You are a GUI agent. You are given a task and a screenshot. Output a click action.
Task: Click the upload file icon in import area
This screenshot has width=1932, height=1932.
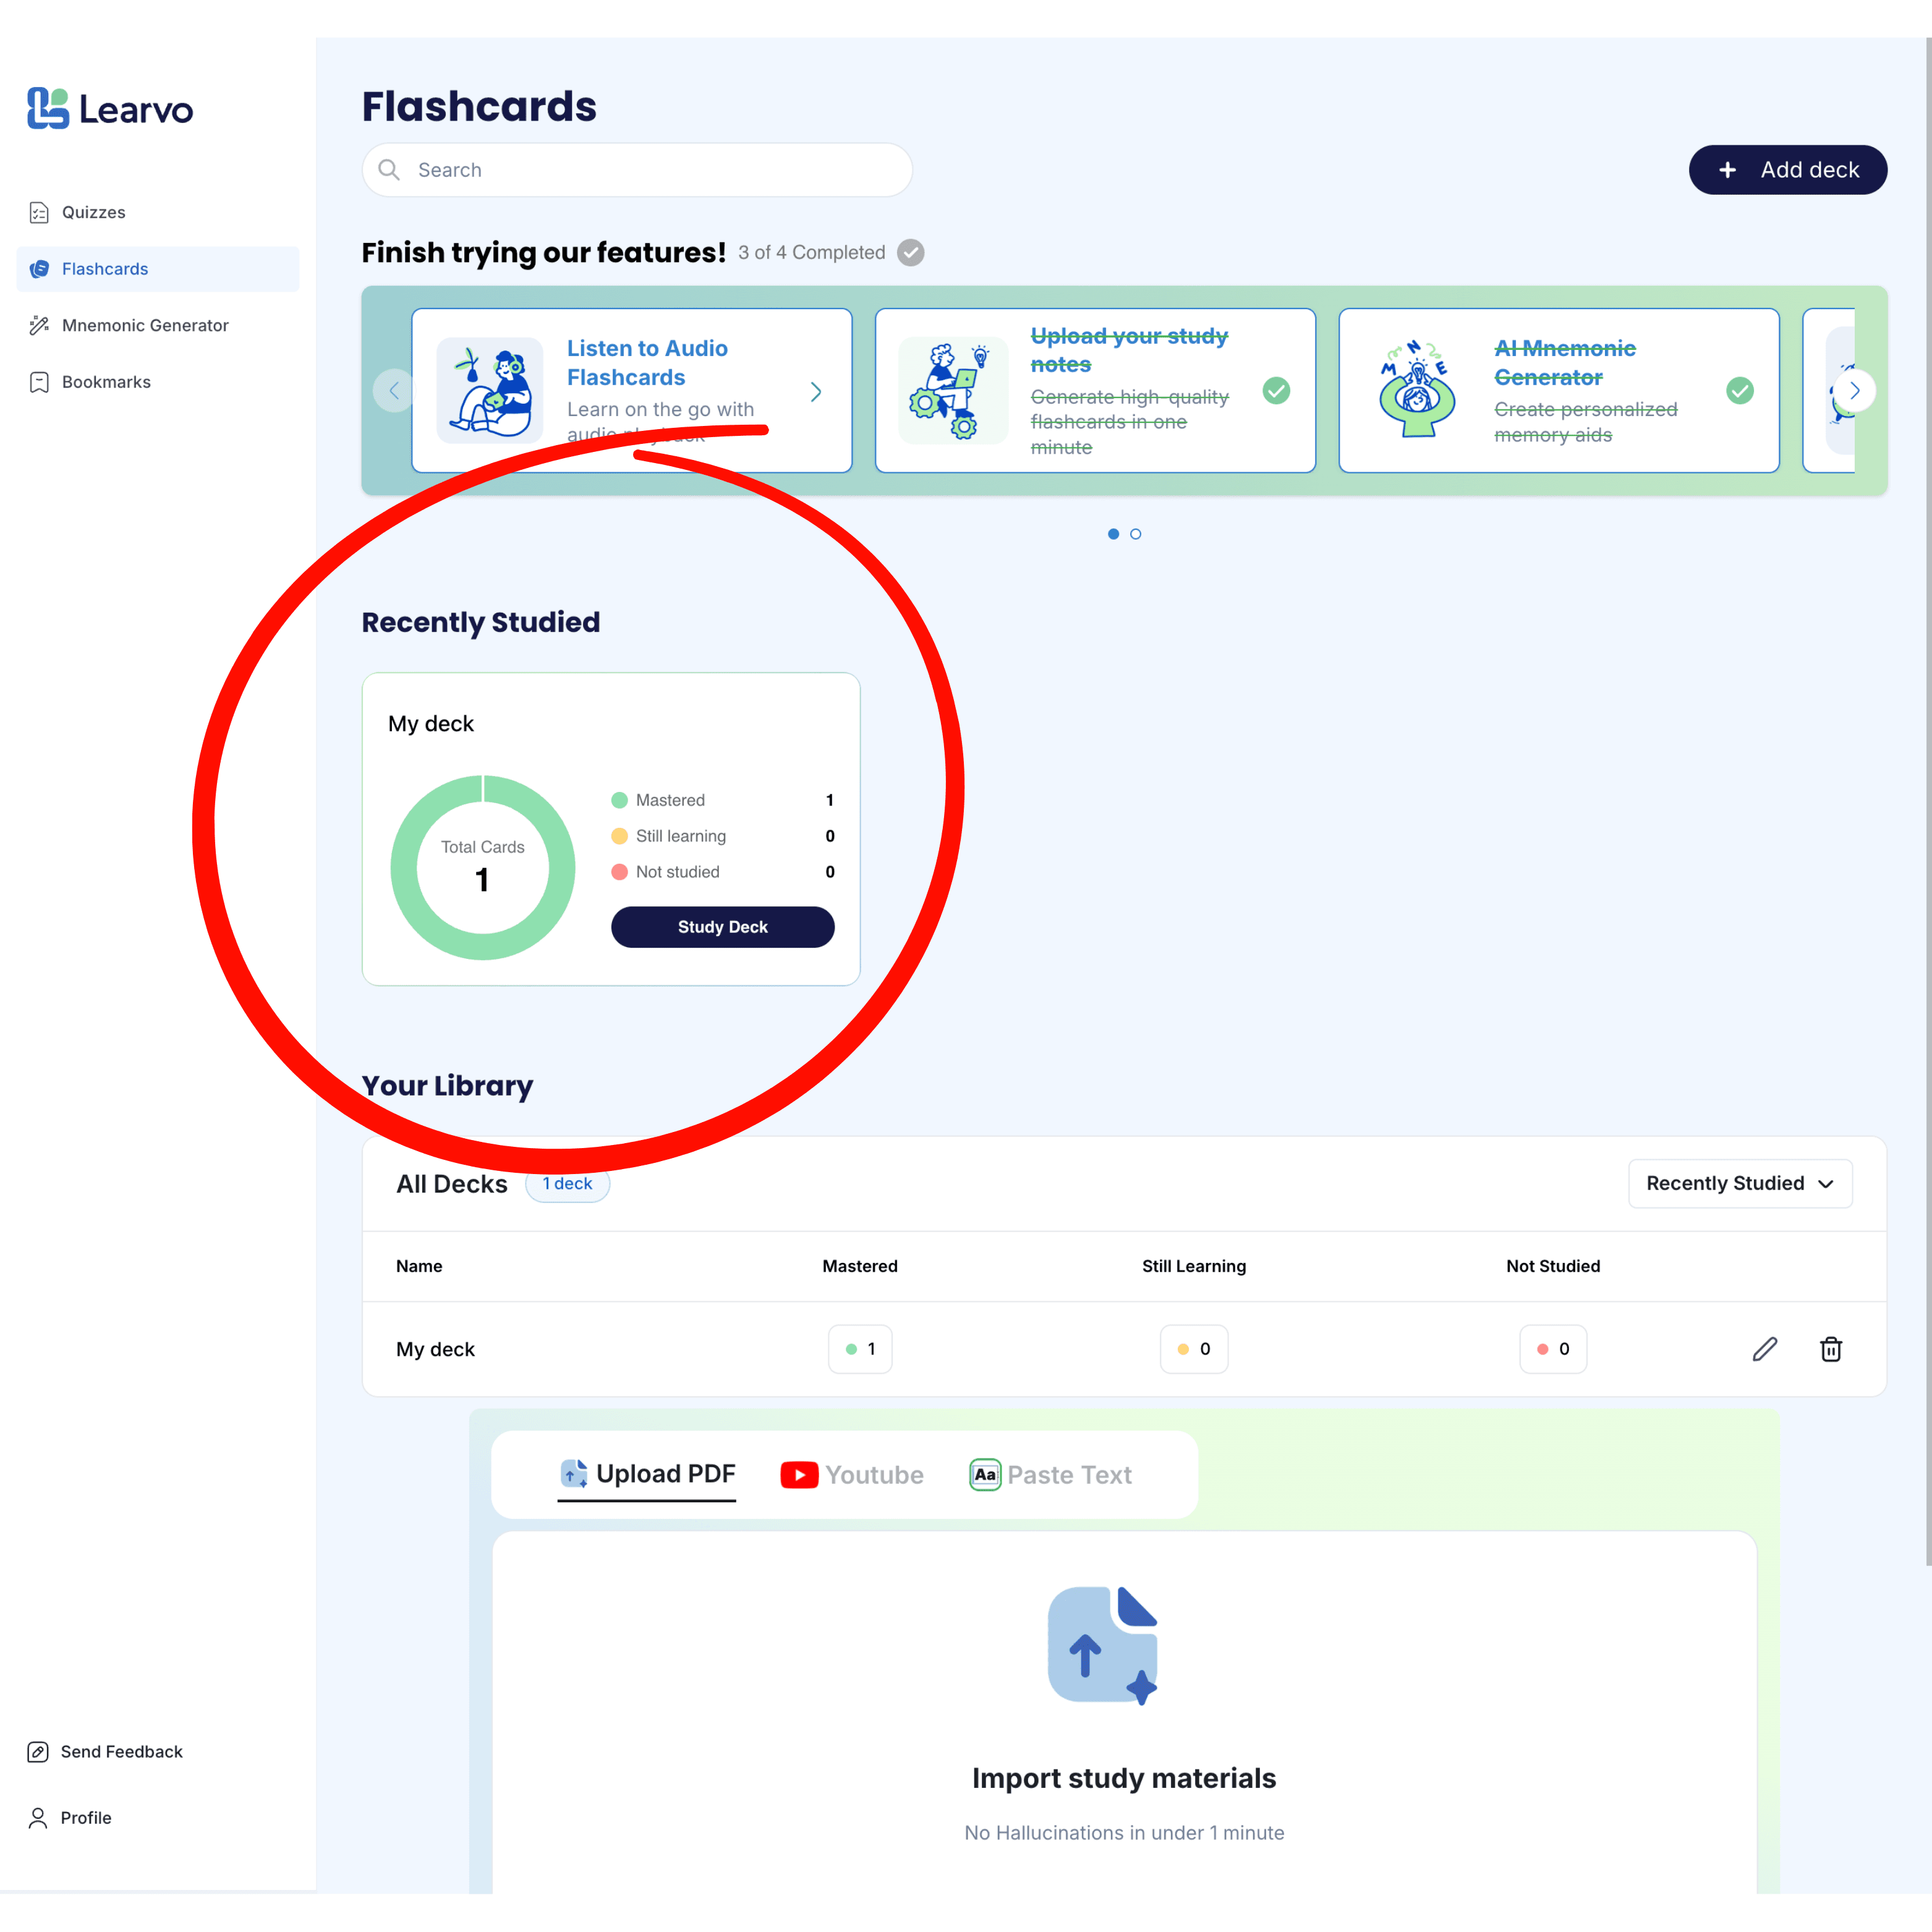tap(1103, 1645)
